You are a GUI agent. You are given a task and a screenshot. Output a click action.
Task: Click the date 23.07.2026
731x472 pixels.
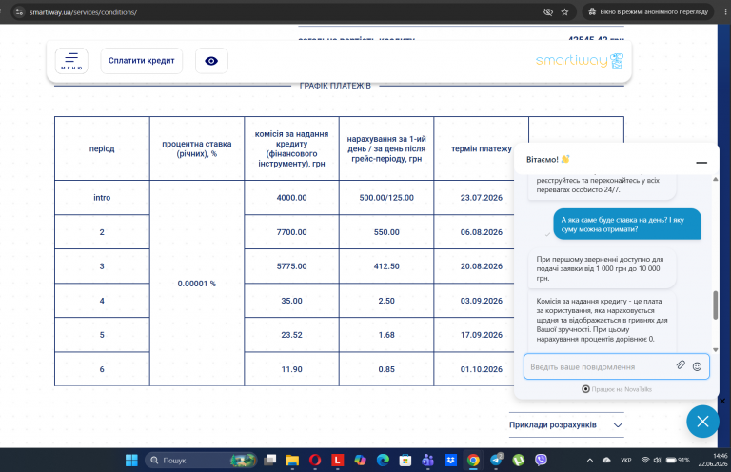click(481, 198)
